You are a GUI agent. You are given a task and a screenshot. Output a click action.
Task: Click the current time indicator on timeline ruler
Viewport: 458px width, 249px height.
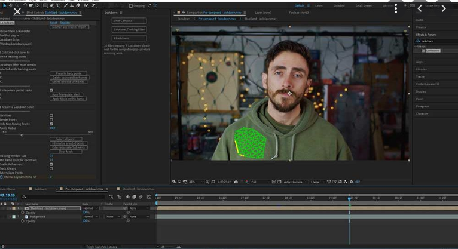coord(349,198)
